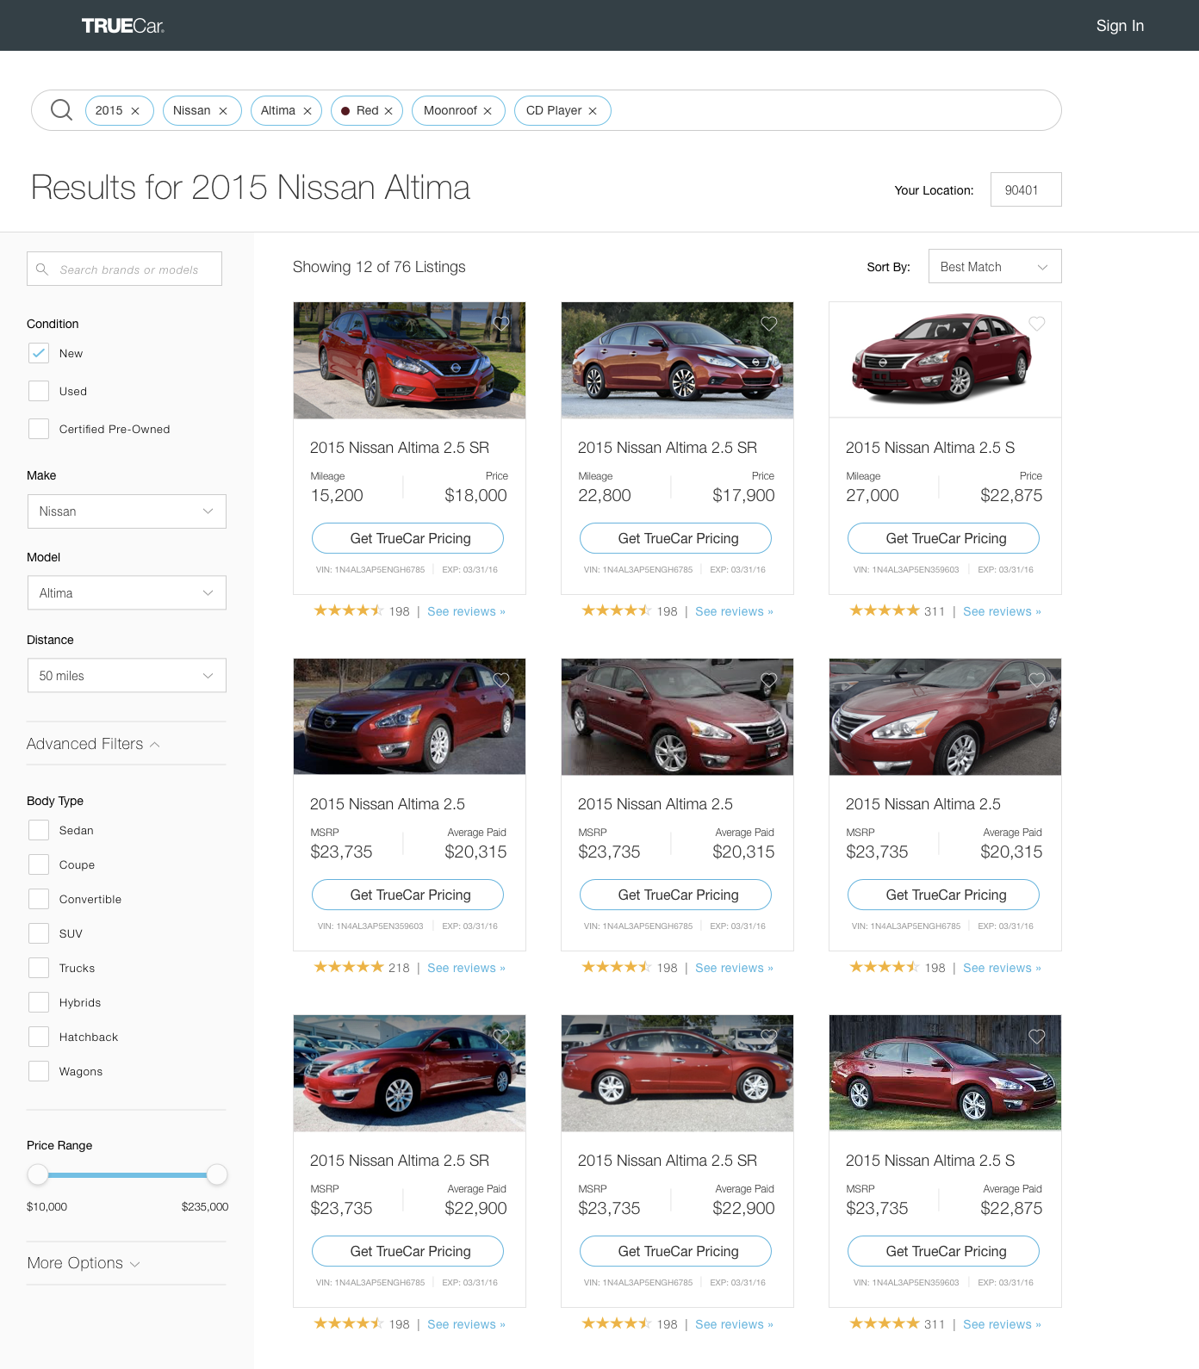Viewport: 1199px width, 1369px height.
Task: Expand More Options
Action: 84,1263
